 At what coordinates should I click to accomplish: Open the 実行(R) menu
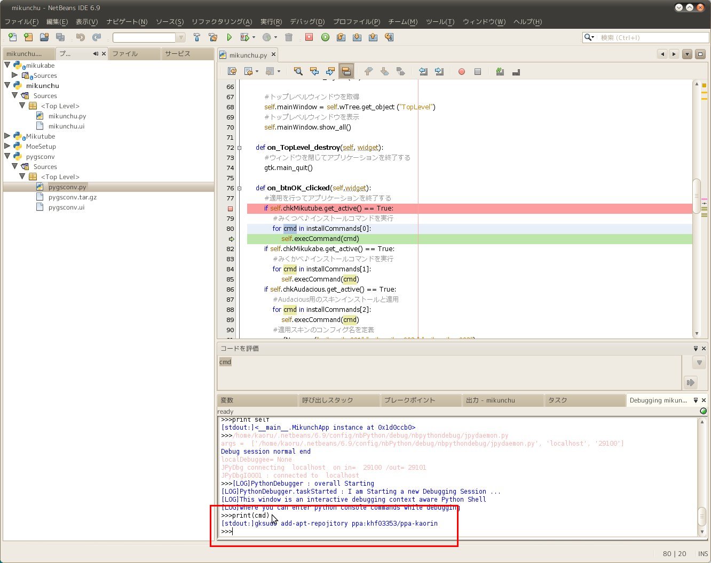click(271, 22)
